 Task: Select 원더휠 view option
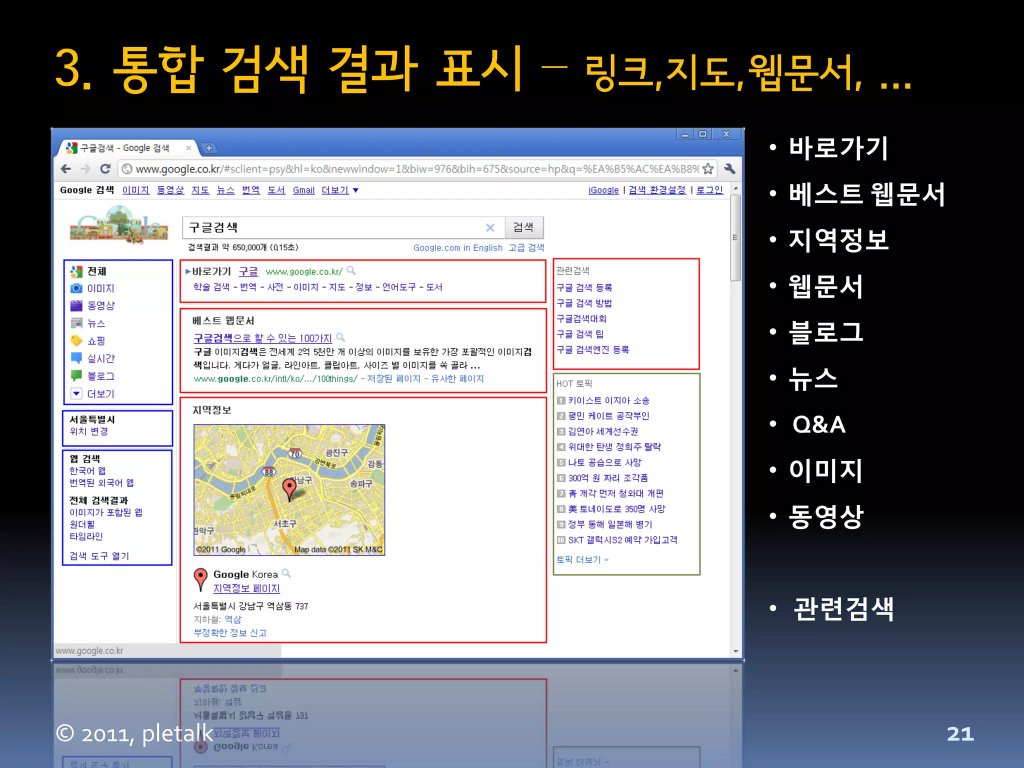tap(82, 524)
